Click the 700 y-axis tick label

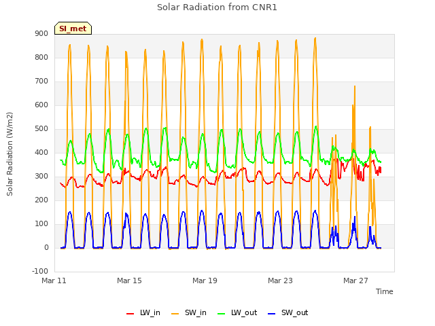(41, 81)
